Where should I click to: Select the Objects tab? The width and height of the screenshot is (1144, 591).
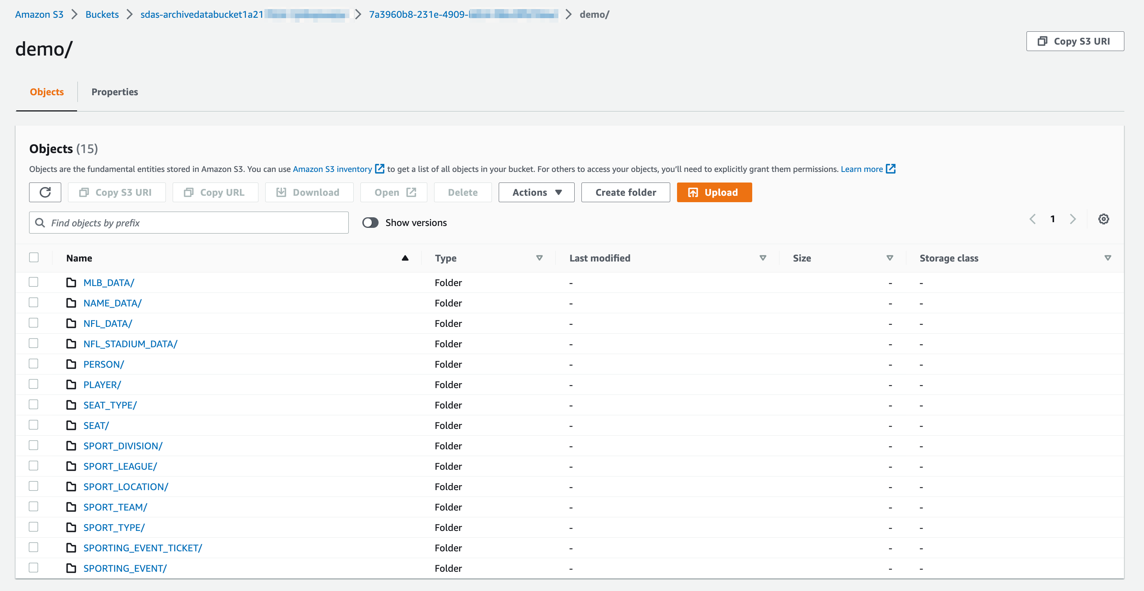(x=46, y=92)
